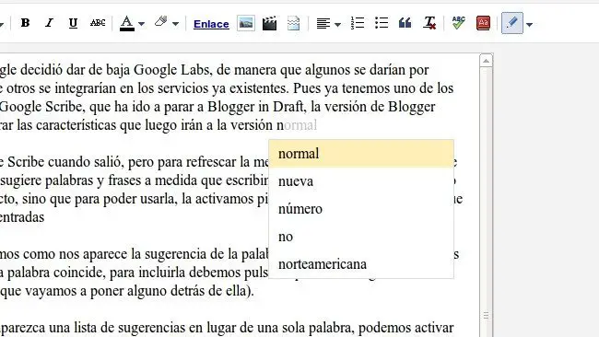599x337 pixels.
Task: Toggle underline formatting
Action: (x=73, y=23)
